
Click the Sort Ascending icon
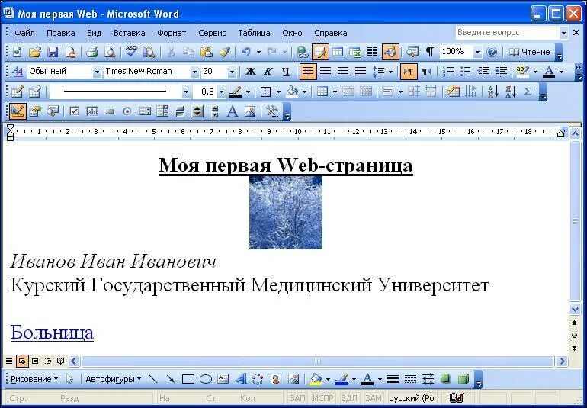pyautogui.click(x=492, y=92)
